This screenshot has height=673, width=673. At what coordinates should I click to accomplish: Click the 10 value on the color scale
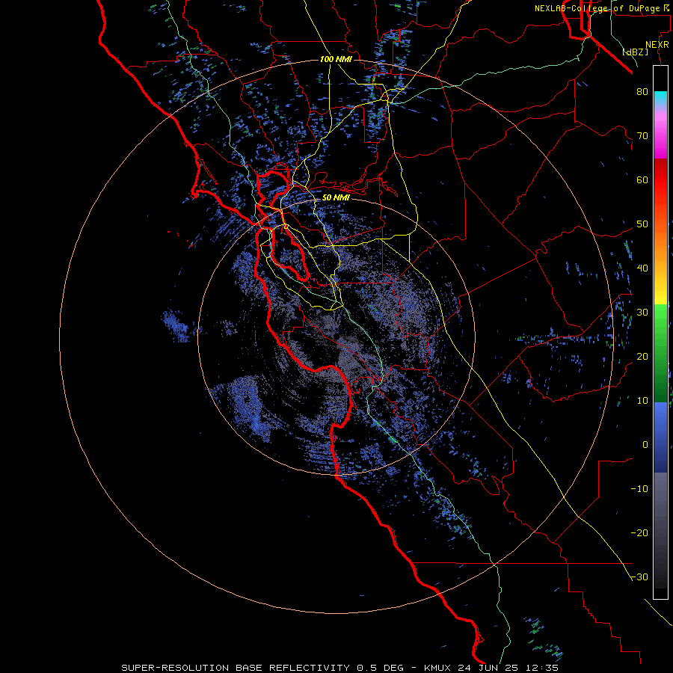(x=642, y=401)
